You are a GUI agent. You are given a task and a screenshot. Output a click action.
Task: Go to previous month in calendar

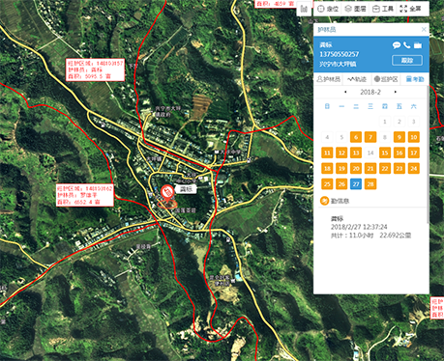345,92
